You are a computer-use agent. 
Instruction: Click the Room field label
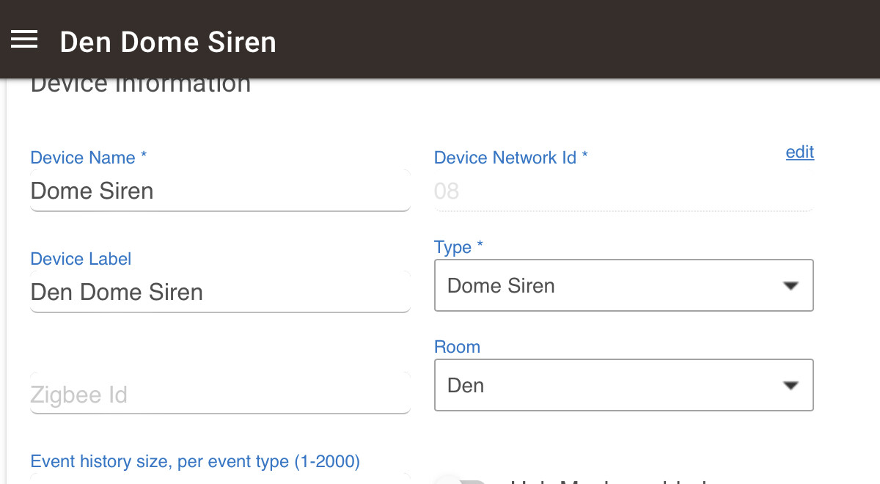click(x=457, y=347)
